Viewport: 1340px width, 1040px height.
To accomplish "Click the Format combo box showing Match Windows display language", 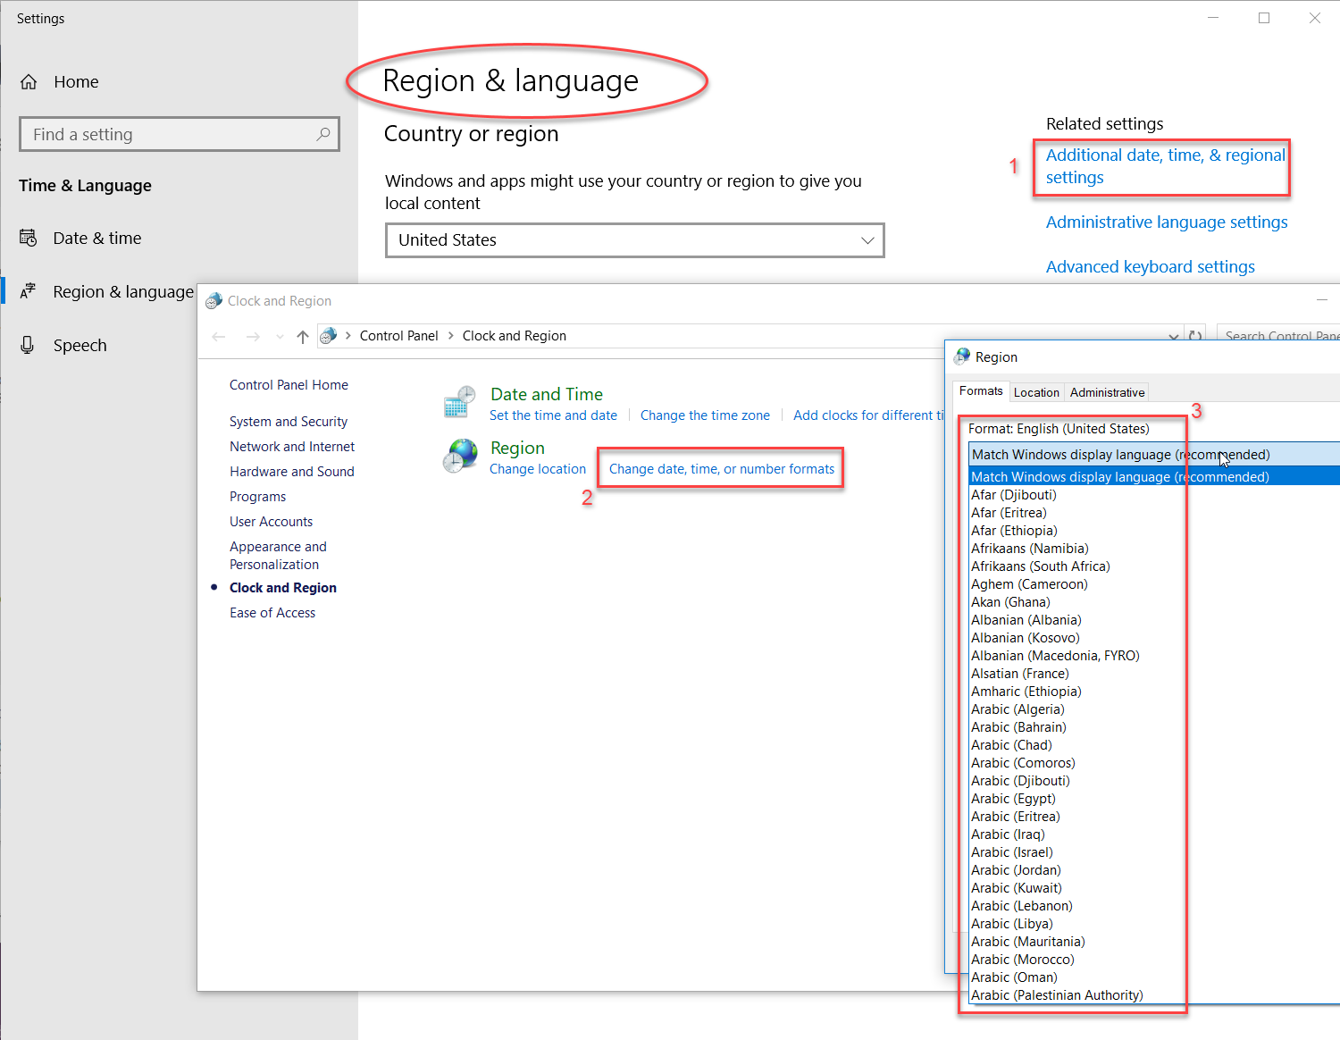I will tap(1154, 454).
